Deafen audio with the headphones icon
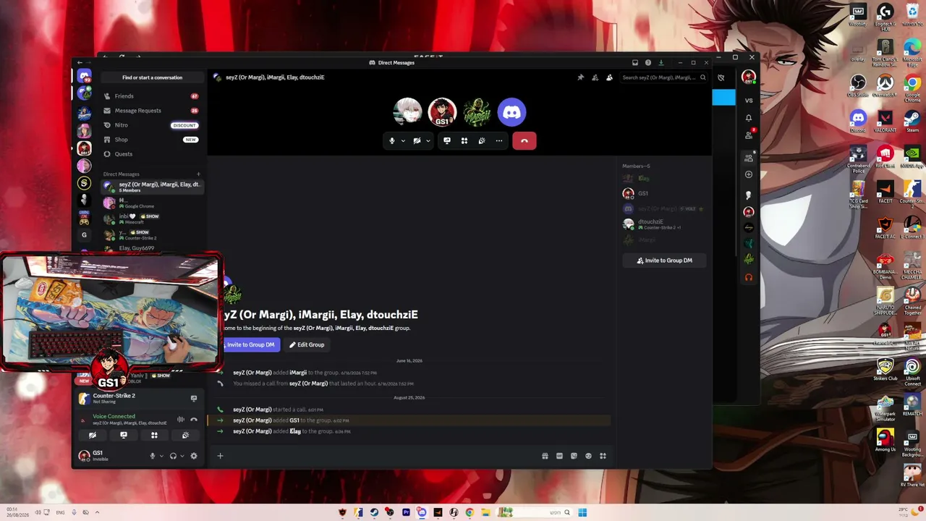The height and width of the screenshot is (521, 926). click(173, 456)
